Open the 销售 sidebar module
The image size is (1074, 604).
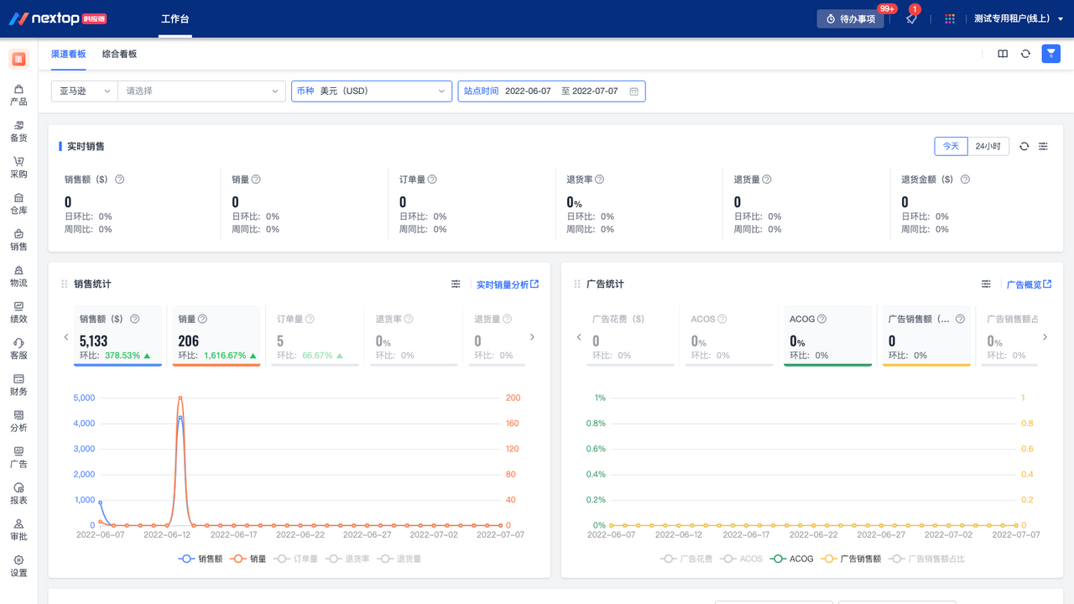pos(18,240)
